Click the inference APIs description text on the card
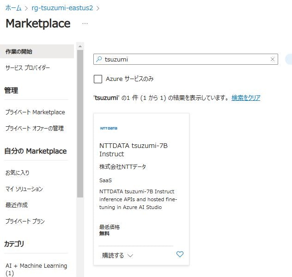Screen dimensions: 292x277 138,199
